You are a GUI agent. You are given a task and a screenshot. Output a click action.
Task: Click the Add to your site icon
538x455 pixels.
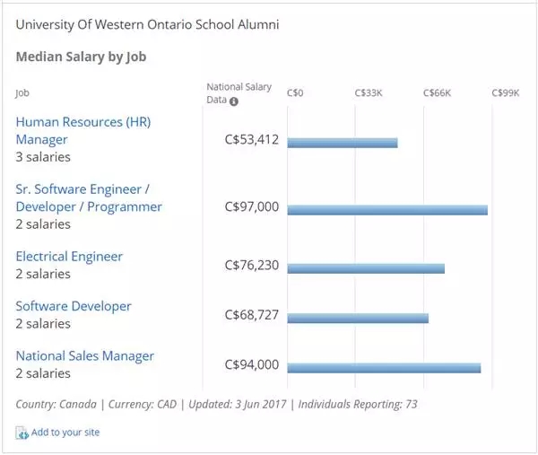tap(22, 433)
